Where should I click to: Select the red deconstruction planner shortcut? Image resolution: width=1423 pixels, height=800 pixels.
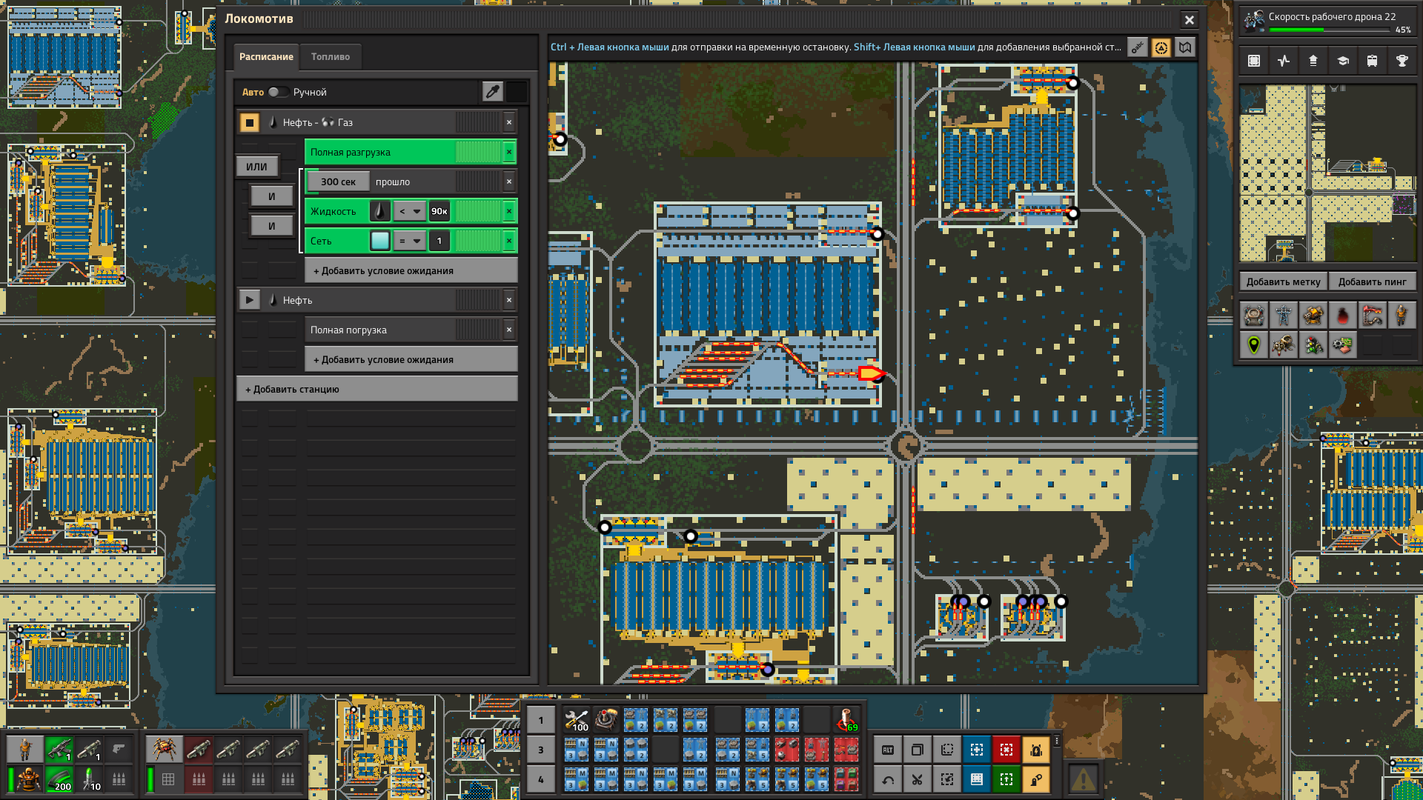pos(1006,750)
